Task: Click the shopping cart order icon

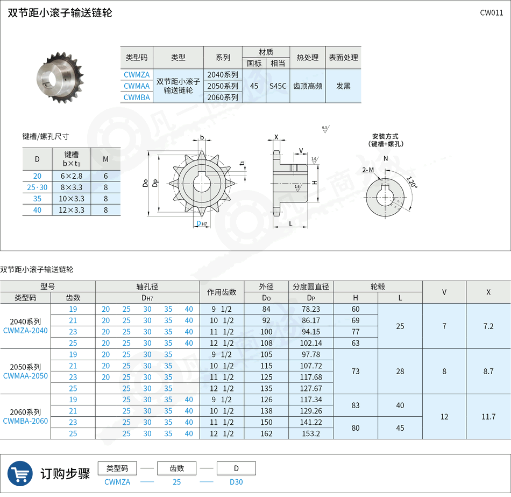Action: [x=20, y=473]
